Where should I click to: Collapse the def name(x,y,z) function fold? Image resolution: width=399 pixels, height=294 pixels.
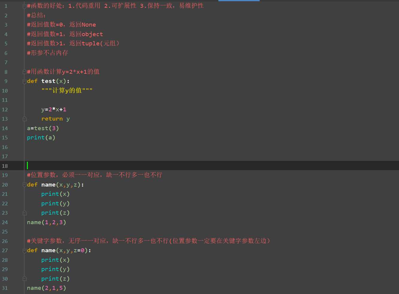[x=25, y=185]
